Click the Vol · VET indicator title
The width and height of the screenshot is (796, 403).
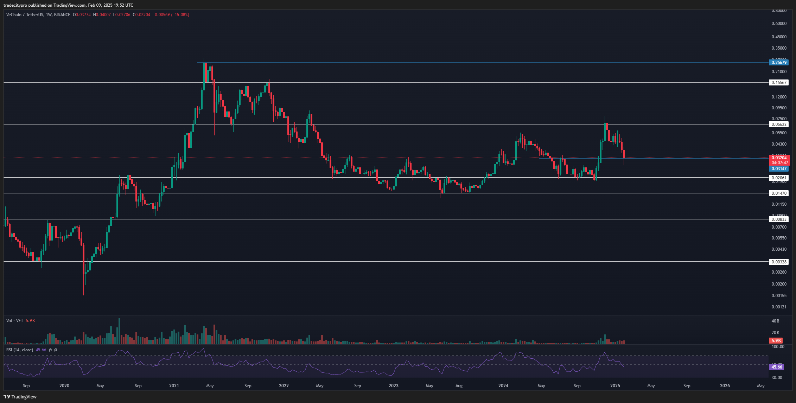pyautogui.click(x=15, y=321)
